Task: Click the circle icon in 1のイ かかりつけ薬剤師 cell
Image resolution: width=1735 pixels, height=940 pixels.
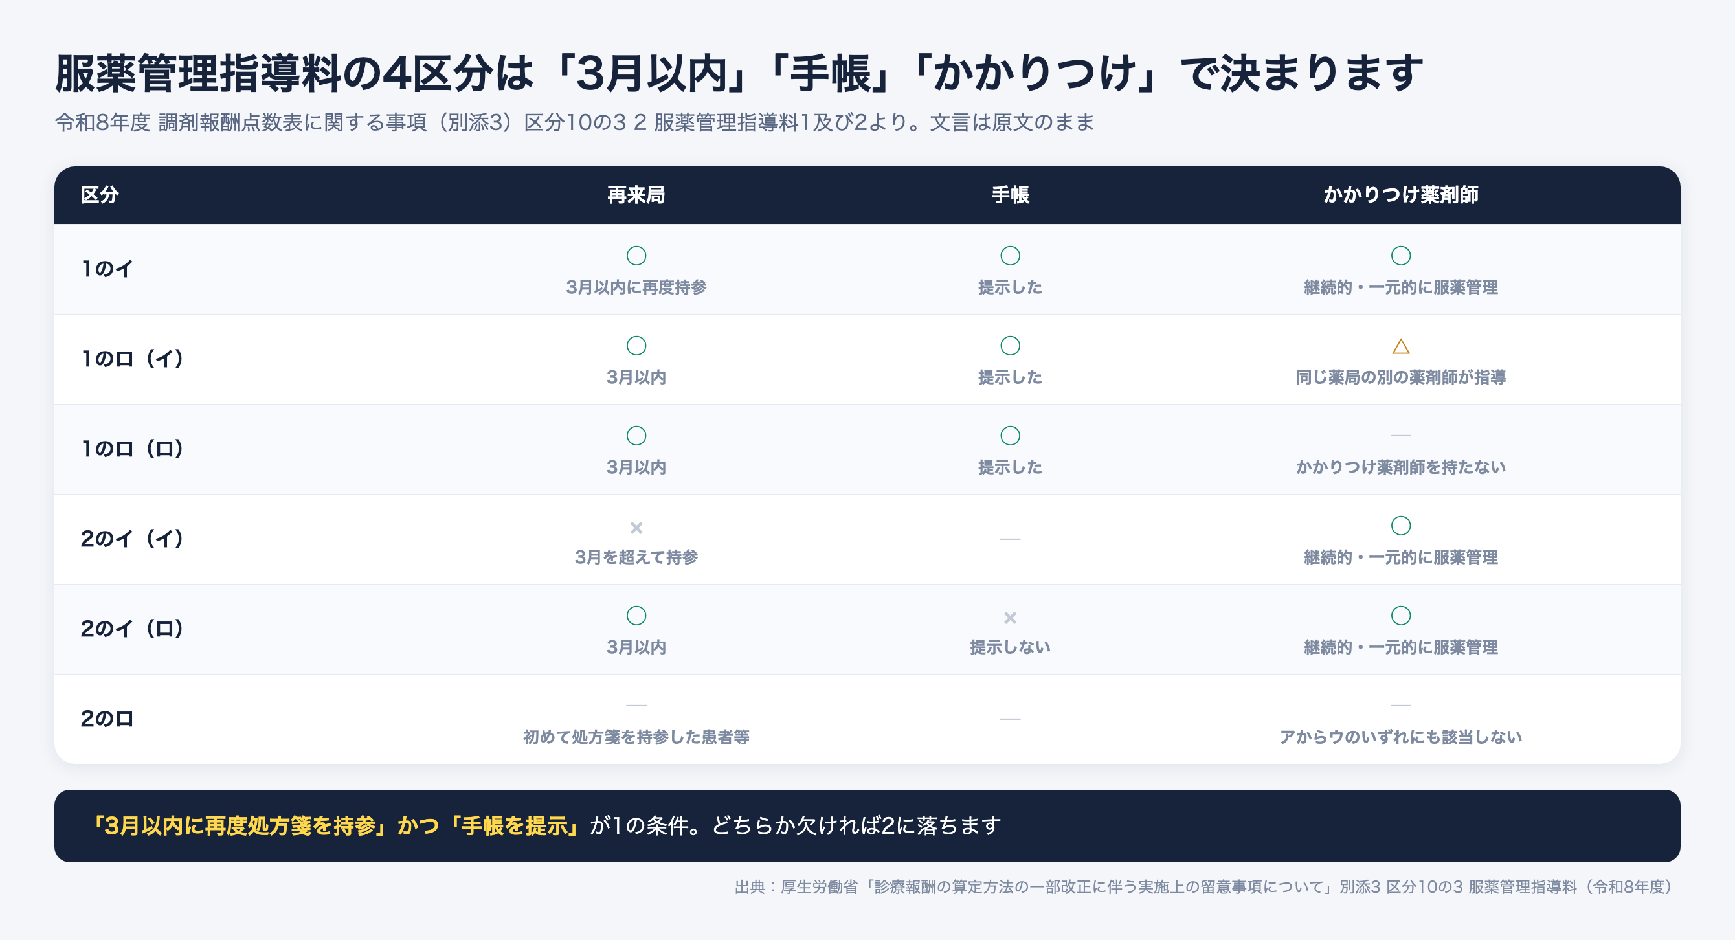Action: [1400, 256]
